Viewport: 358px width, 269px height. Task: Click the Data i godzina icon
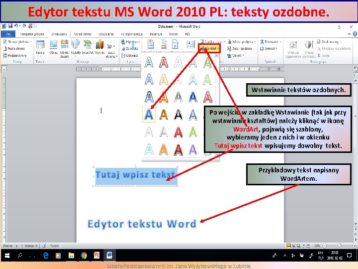[240, 48]
